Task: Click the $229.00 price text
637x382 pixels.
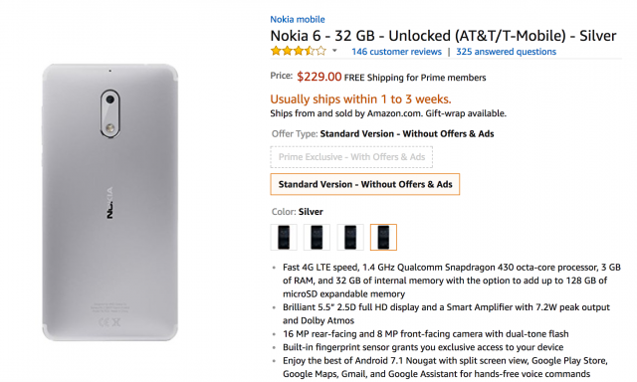Action: pyautogui.click(x=318, y=77)
